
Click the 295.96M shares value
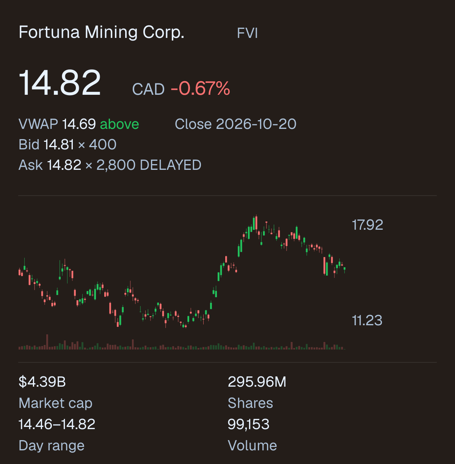tap(257, 382)
